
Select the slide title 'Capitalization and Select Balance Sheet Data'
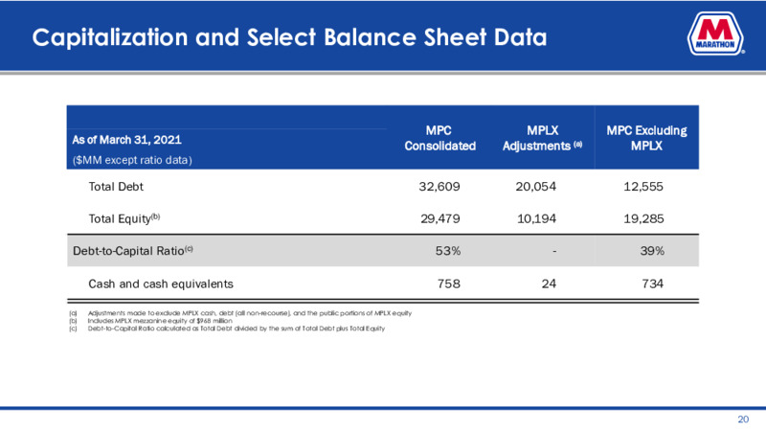coord(289,37)
